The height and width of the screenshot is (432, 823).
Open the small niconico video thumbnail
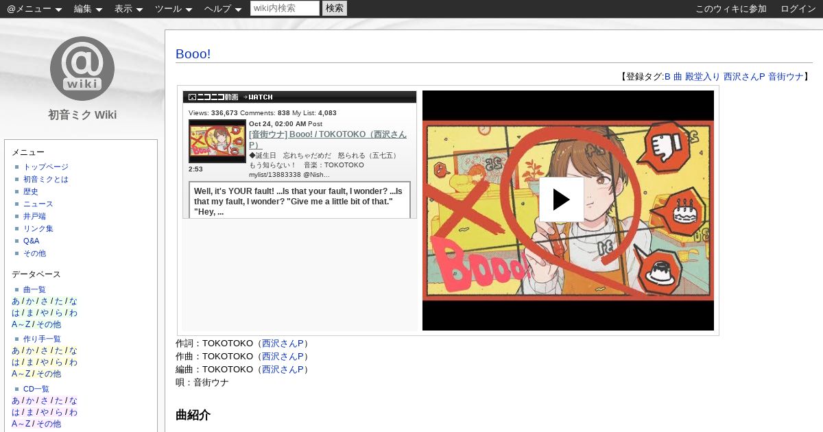tap(217, 141)
